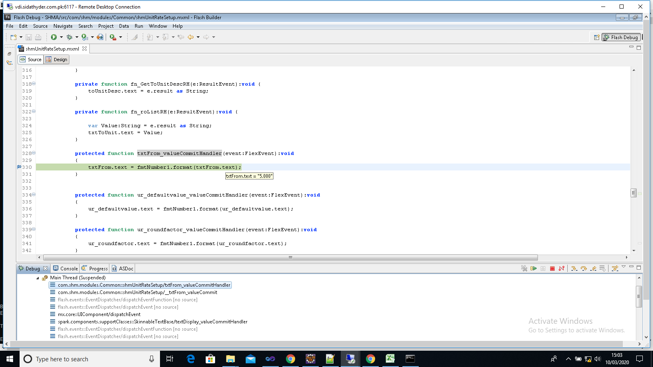Open the Run configurations dropdown arrow
This screenshot has height=367, width=653.
pos(61,37)
